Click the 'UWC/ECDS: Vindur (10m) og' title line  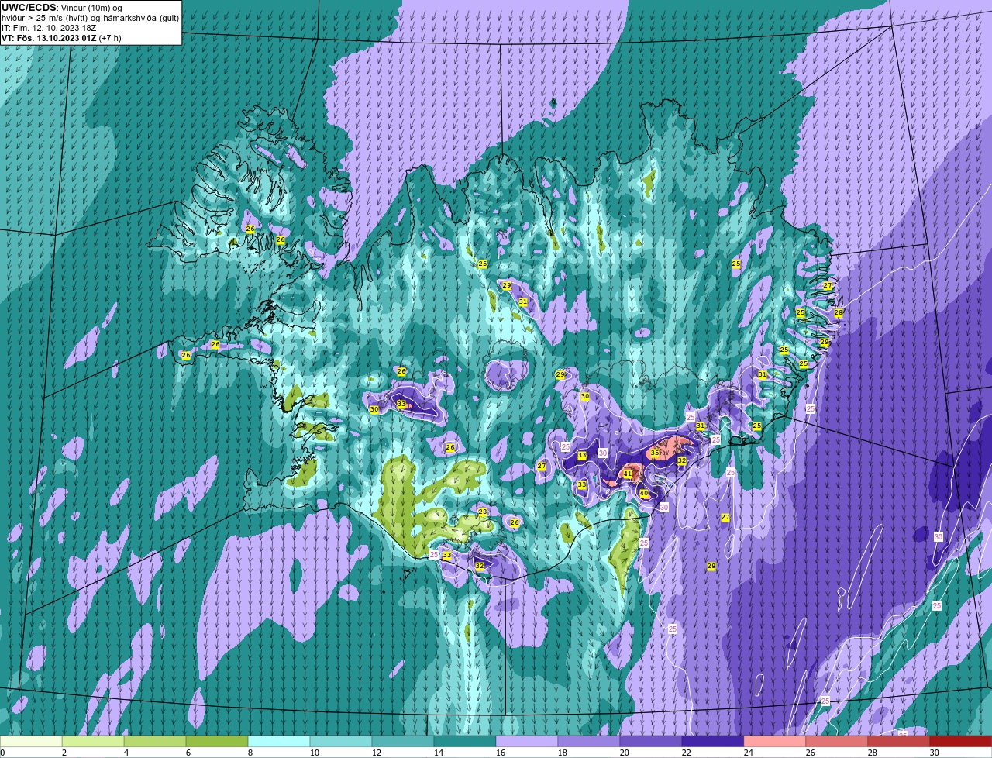[x=62, y=8]
